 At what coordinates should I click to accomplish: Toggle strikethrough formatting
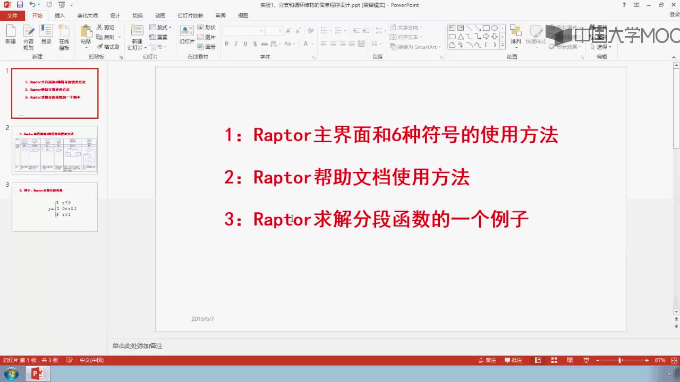click(x=265, y=44)
